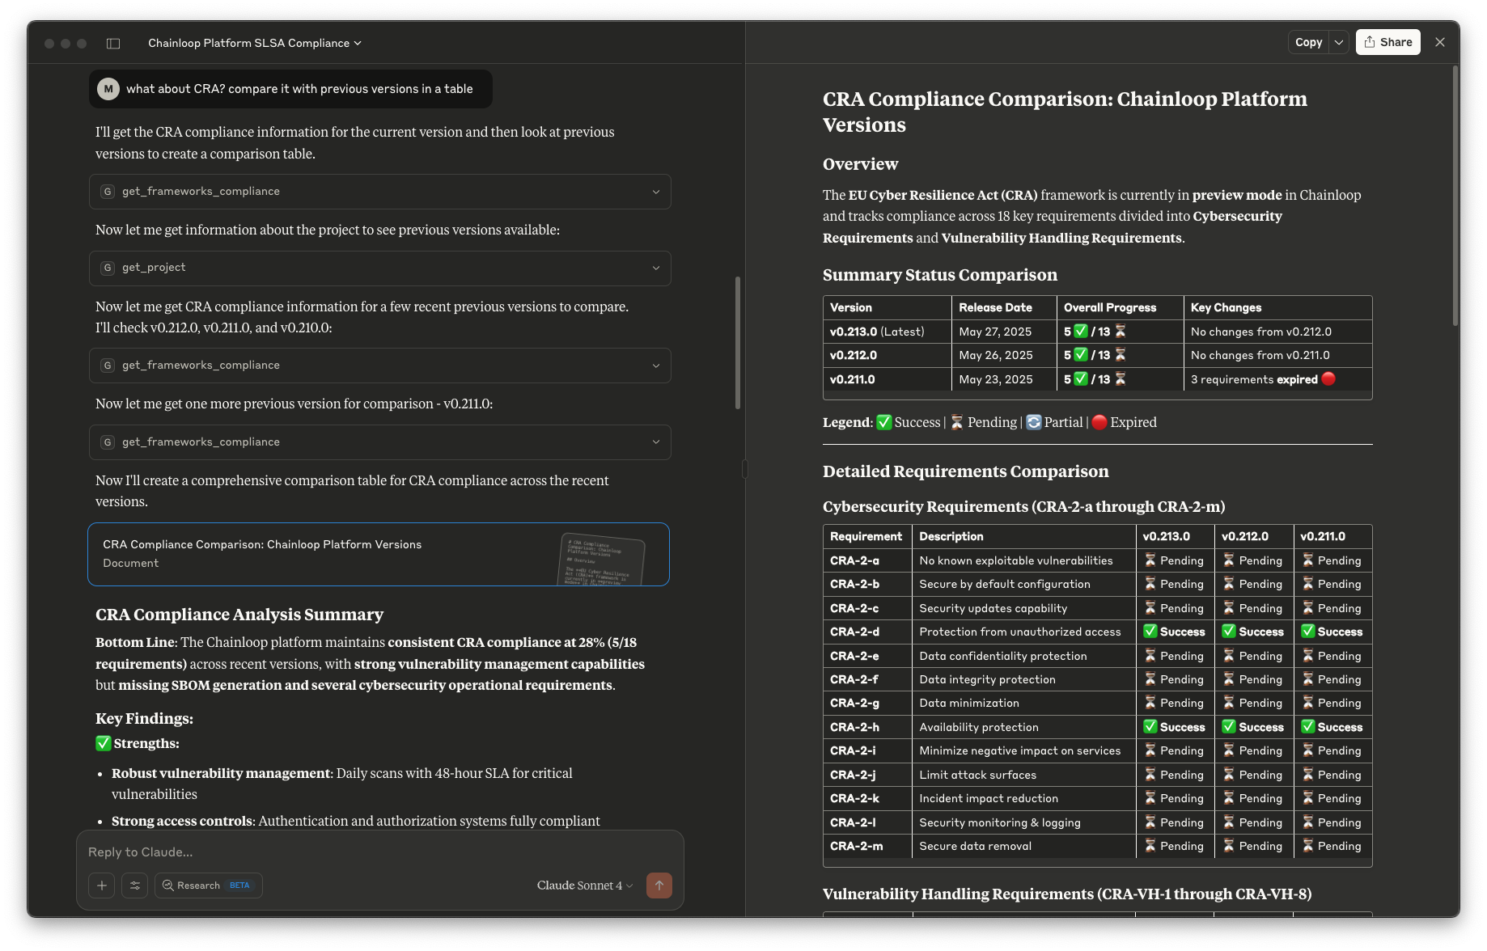Screen dimensions: 1487x951
Task: Click the green Success checkmark in the legend
Action: [x=884, y=422]
